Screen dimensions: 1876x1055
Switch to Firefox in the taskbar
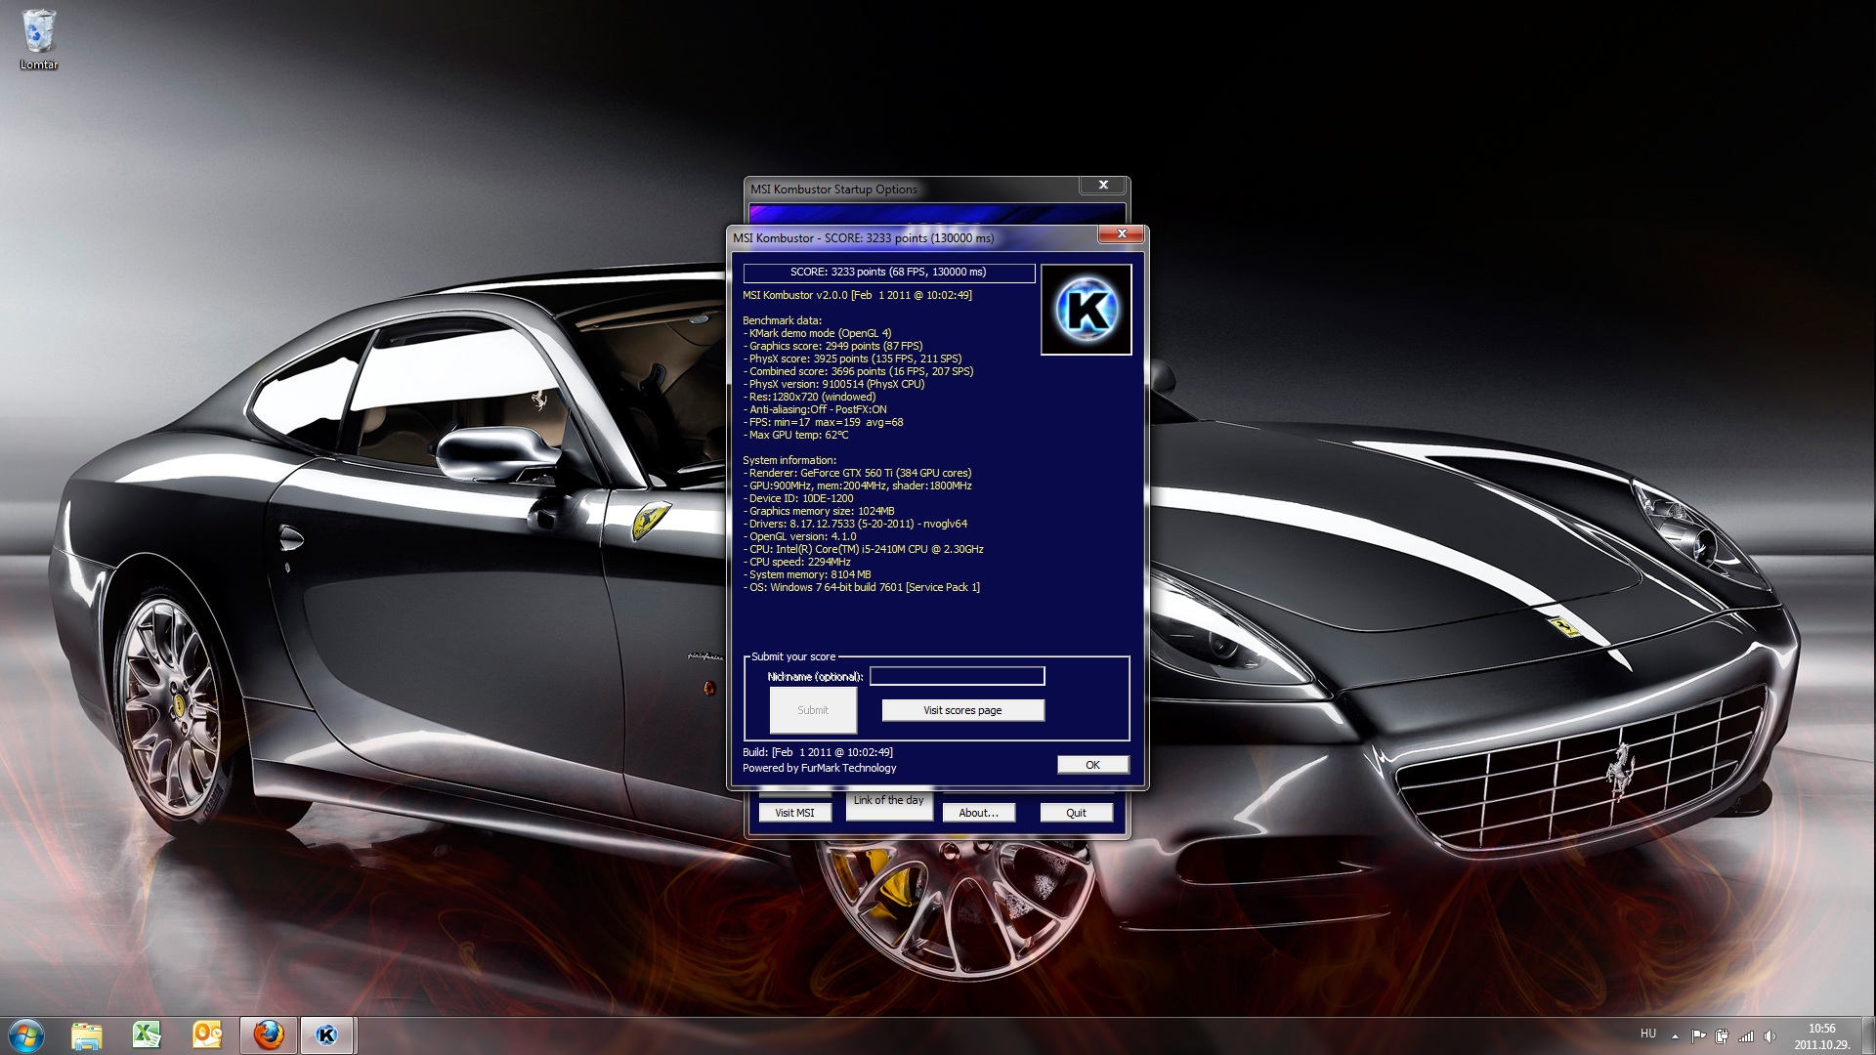click(x=268, y=1035)
